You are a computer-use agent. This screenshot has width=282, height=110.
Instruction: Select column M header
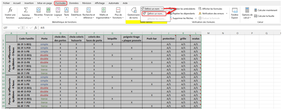coord(208,33)
